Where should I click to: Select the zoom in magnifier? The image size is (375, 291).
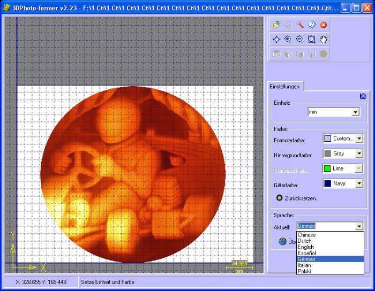coord(288,39)
